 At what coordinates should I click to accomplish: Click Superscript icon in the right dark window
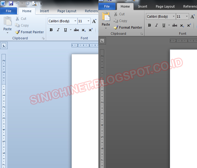(189, 25)
